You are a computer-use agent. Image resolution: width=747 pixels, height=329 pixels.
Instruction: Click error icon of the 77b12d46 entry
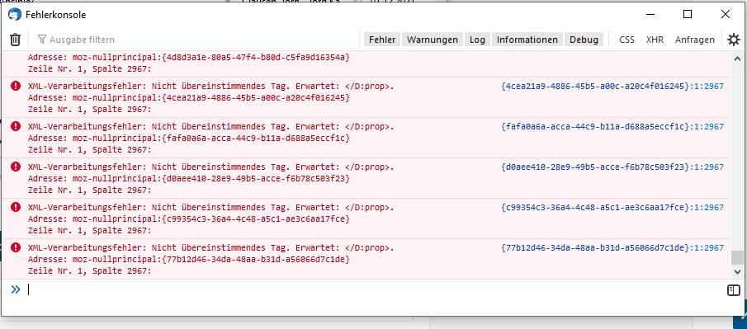click(x=16, y=247)
